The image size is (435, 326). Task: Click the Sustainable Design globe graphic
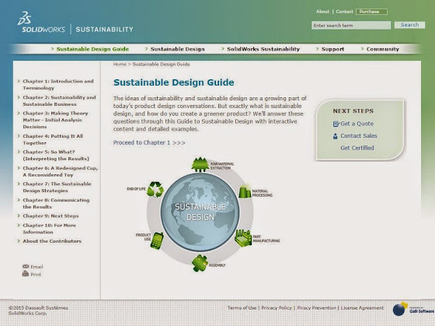click(x=200, y=212)
